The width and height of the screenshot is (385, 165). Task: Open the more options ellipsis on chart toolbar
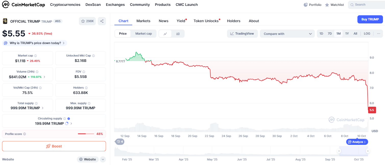pyautogui.click(x=378, y=34)
